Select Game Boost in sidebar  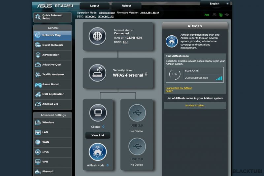click(x=52, y=85)
